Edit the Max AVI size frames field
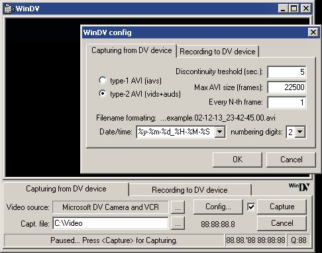 point(287,87)
